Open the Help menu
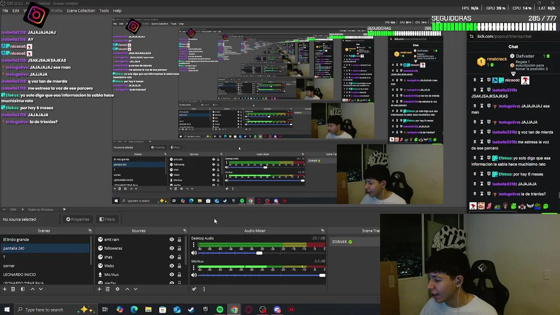This screenshot has height=315, width=560. [x=117, y=10]
